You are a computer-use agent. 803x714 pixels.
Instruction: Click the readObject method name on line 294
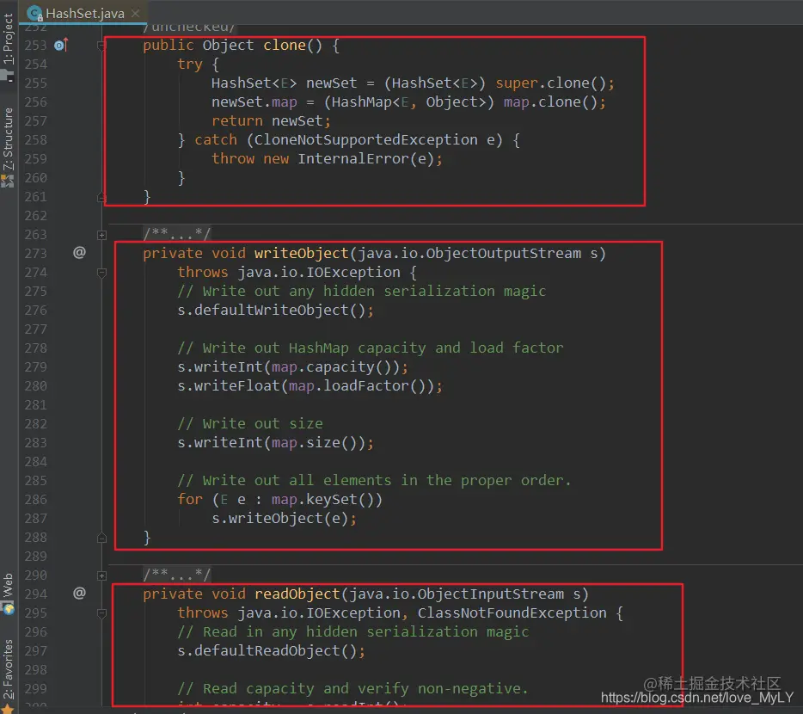point(297,594)
